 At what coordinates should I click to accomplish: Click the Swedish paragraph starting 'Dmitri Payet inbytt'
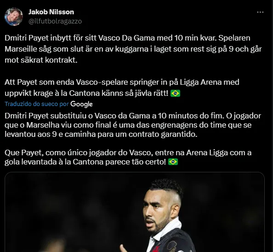coord(133,49)
